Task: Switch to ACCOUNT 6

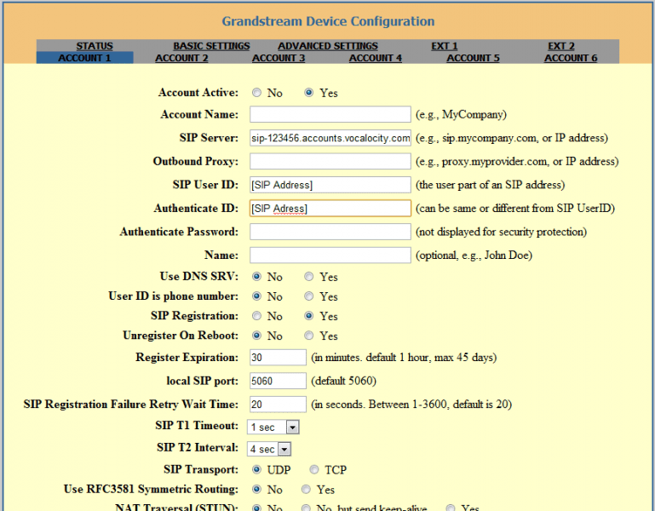Action: click(571, 58)
